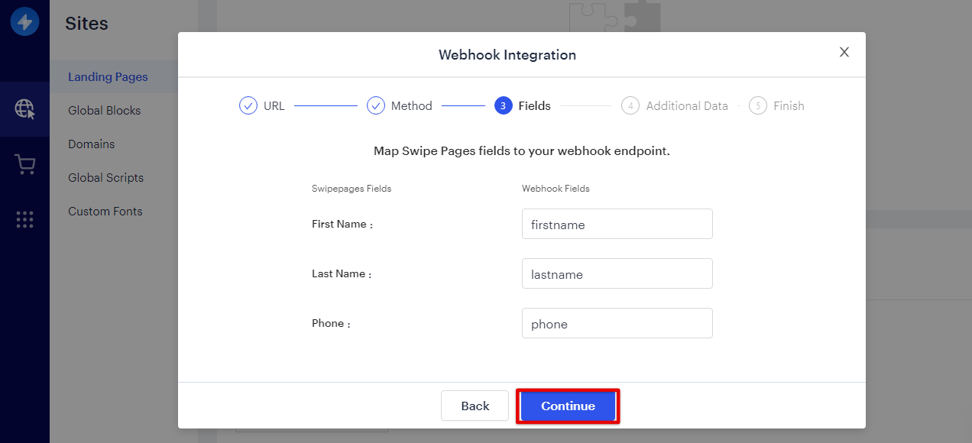Open the Sites globe icon in sidebar
This screenshot has height=443, width=972.
click(24, 109)
